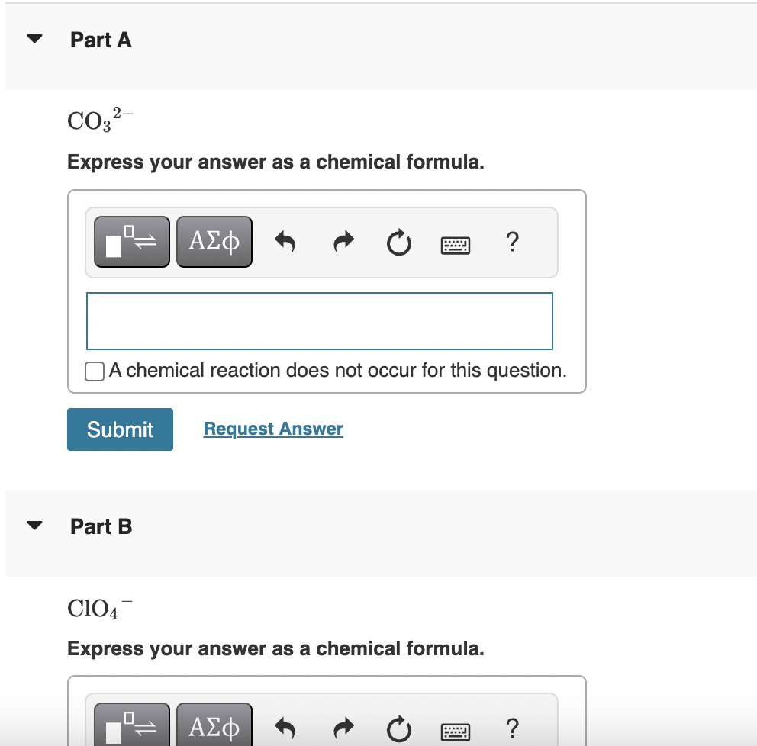Collapse the Part B section
This screenshot has height=746, width=757.
coord(34,525)
